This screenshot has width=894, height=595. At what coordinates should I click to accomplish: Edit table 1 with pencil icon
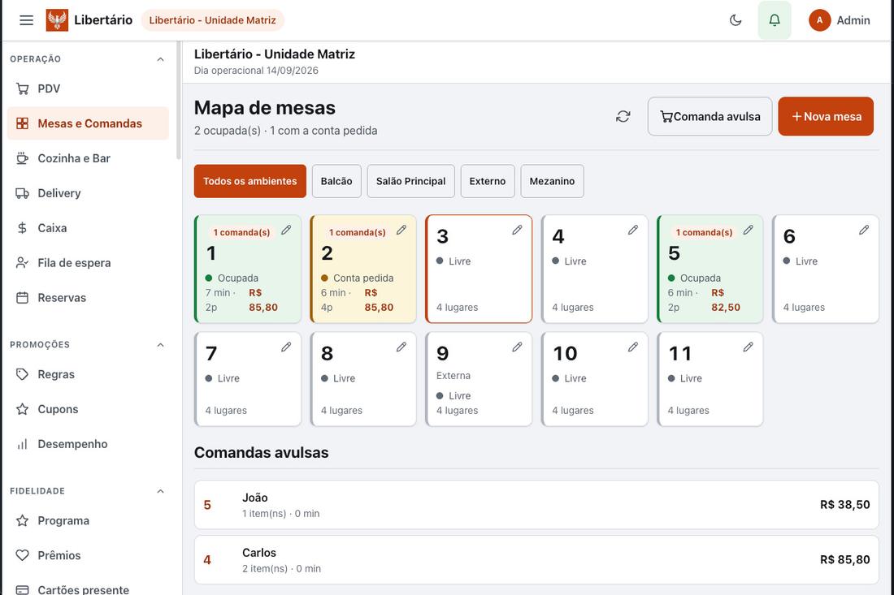pyautogui.click(x=286, y=230)
